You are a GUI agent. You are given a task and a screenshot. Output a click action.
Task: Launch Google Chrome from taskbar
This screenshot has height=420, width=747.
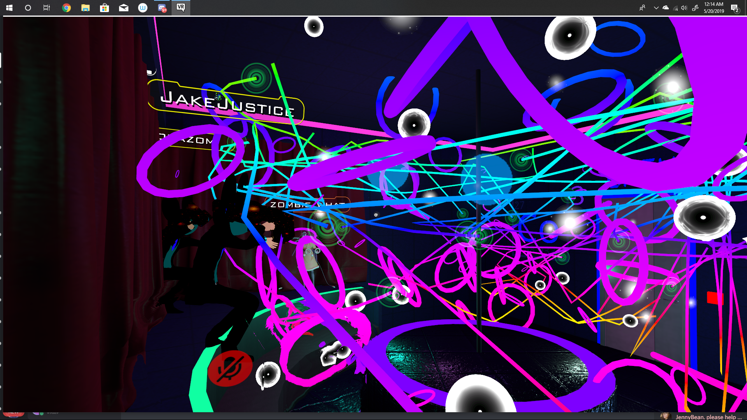(67, 8)
